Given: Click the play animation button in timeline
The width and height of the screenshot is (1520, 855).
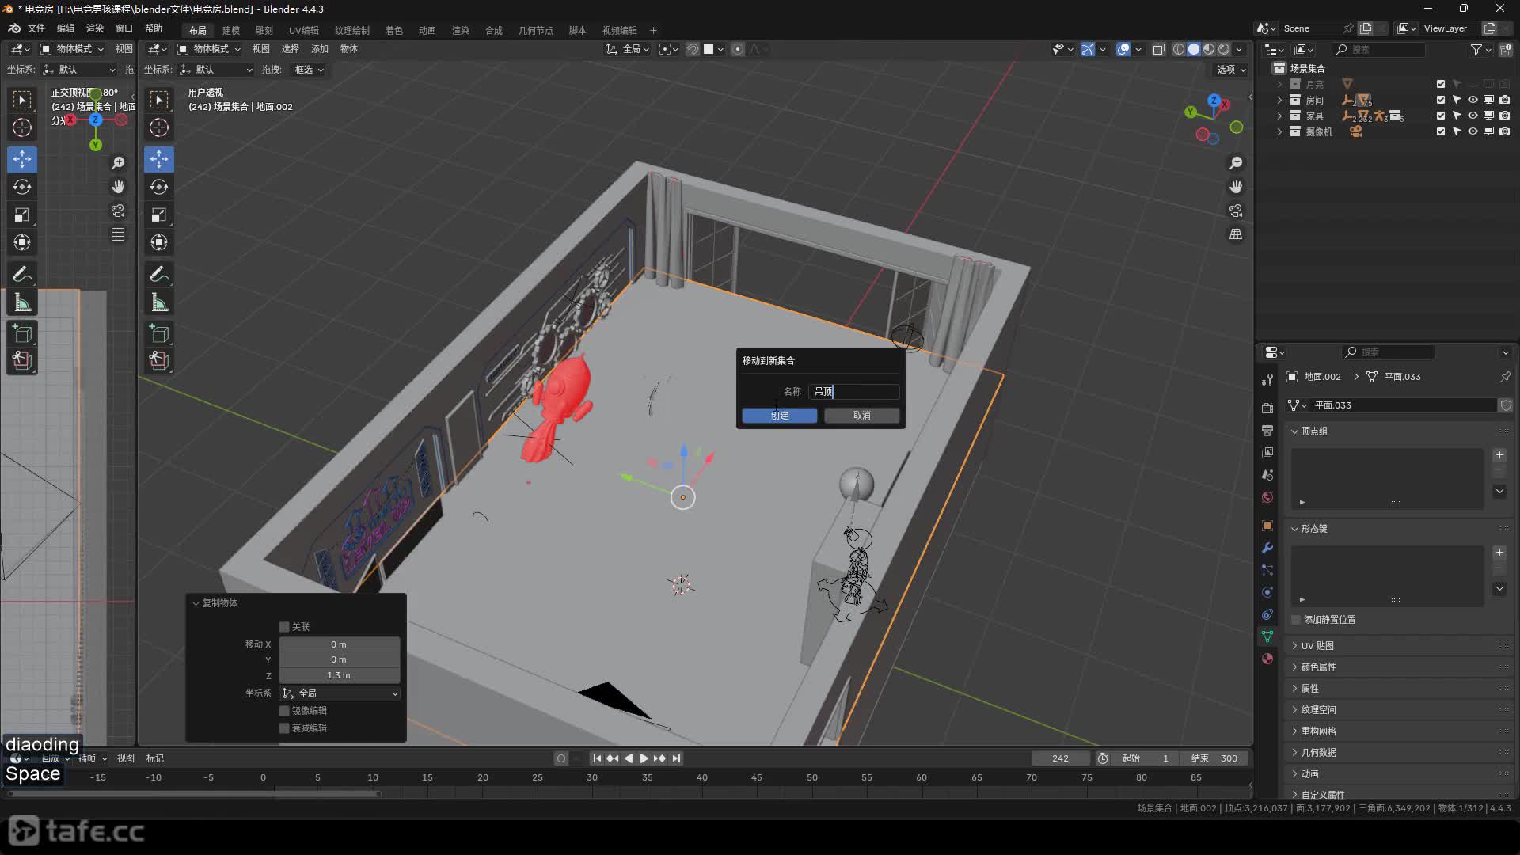Looking at the screenshot, I should coord(644,758).
